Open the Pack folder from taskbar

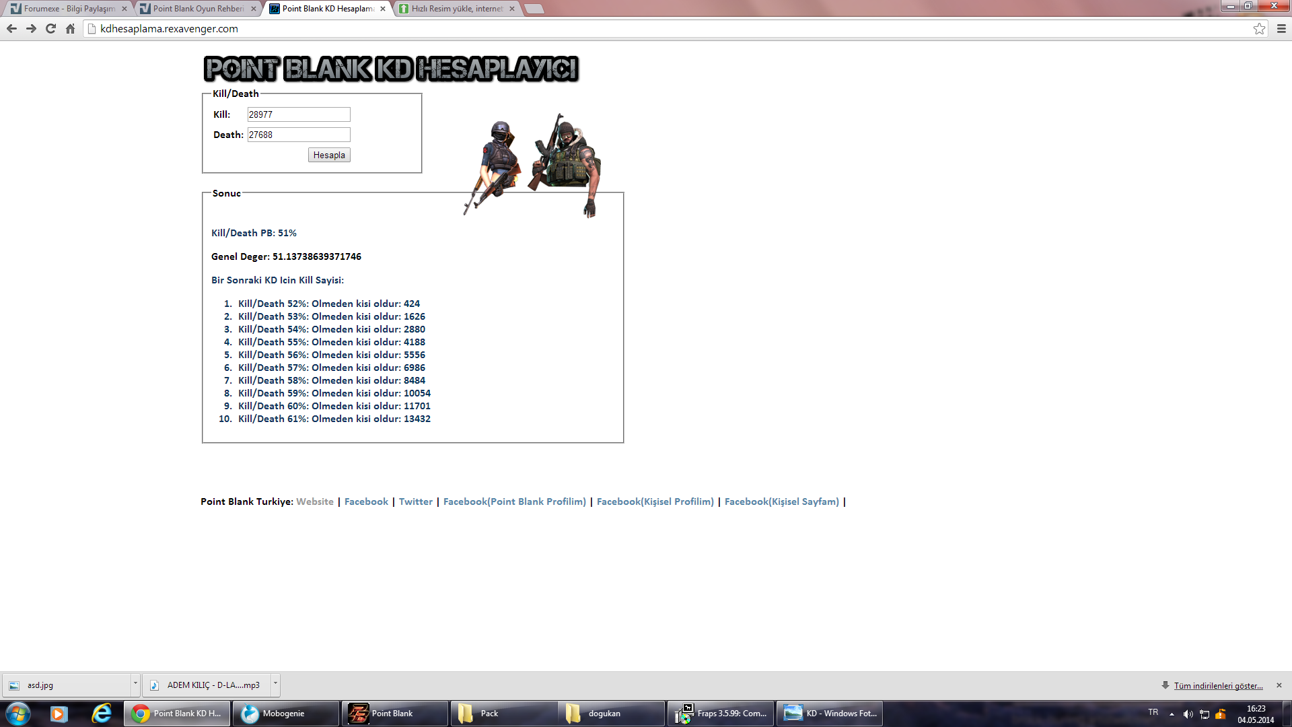coord(504,714)
